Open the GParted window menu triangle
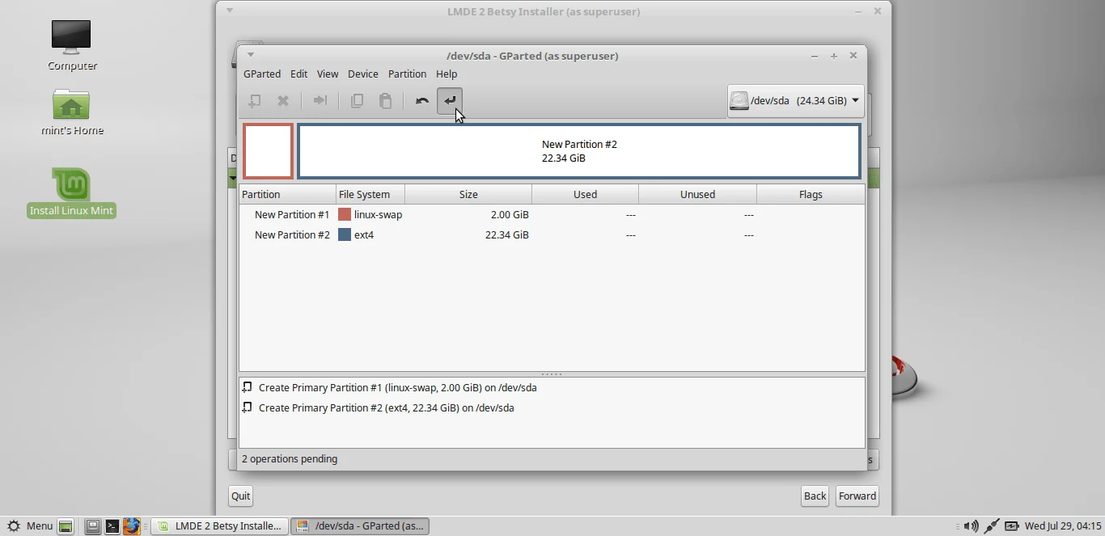 (x=251, y=55)
